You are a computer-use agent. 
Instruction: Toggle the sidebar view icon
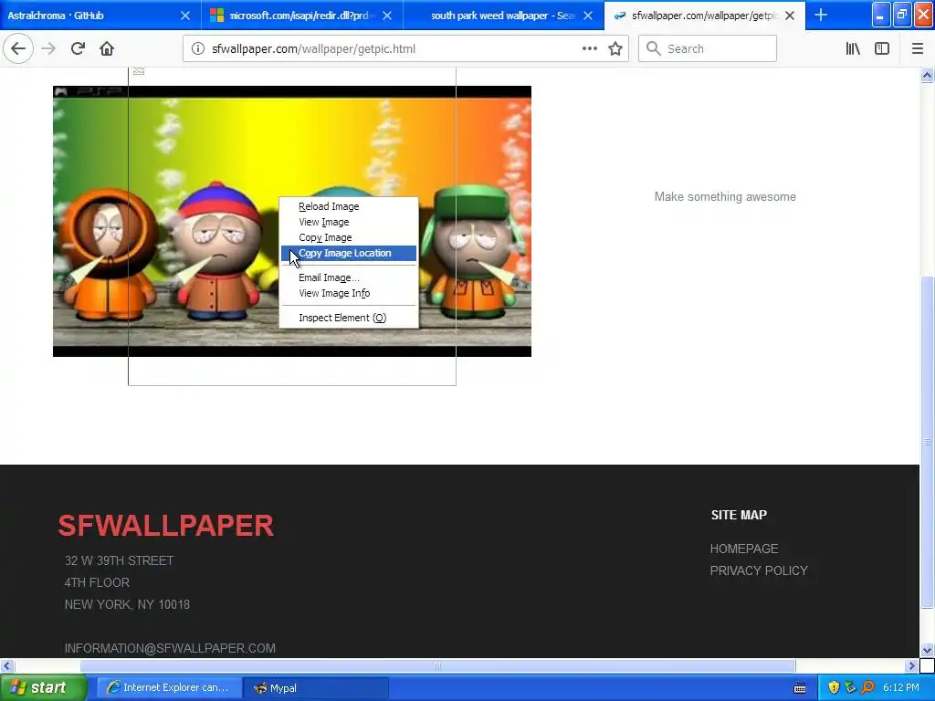(882, 49)
